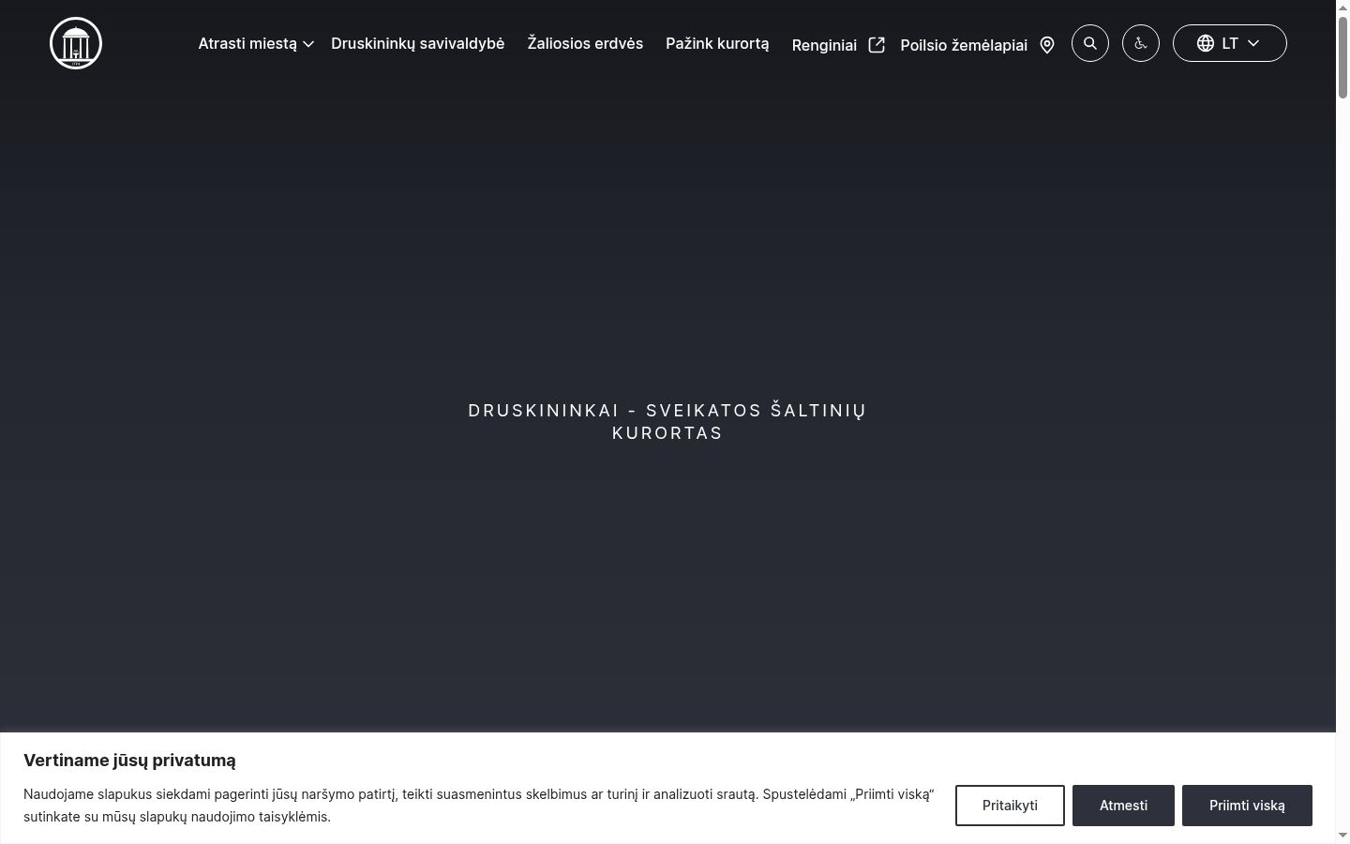Click the globe icon in the language selector

coord(1206,43)
